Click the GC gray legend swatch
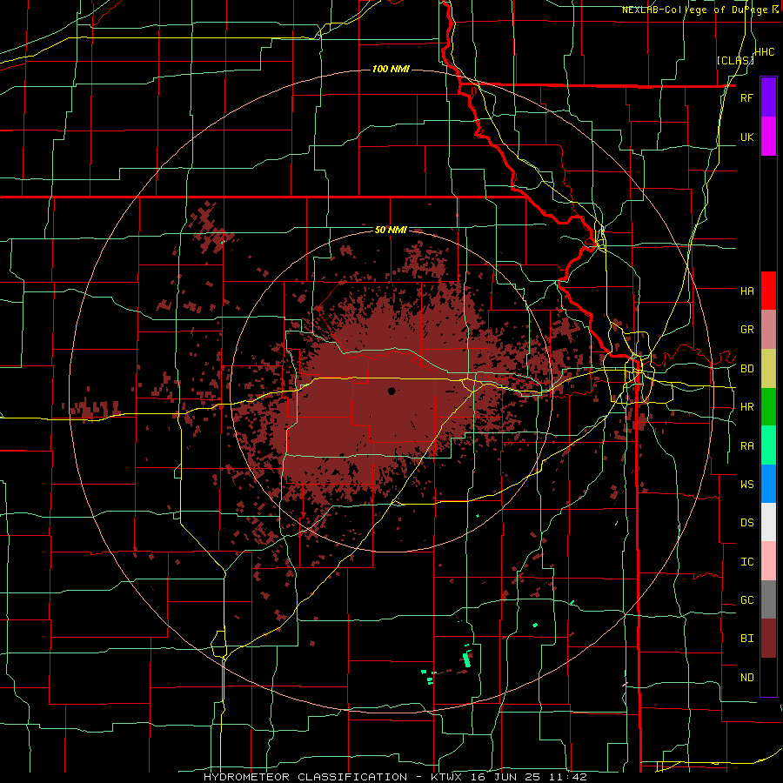 (x=768, y=599)
